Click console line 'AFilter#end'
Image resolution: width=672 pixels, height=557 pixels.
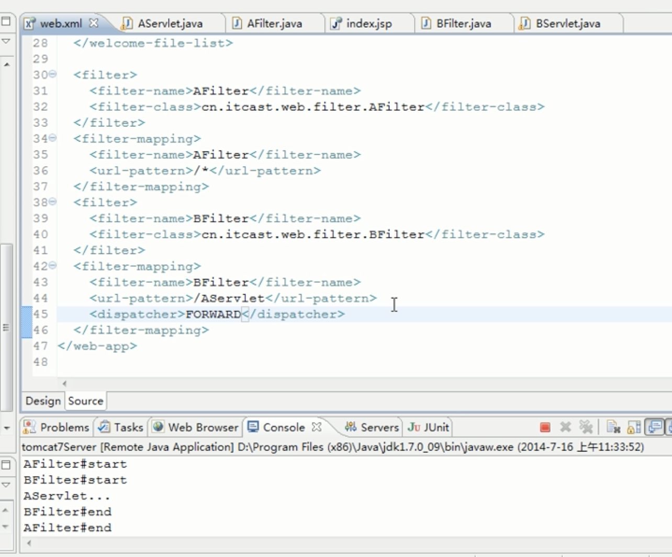tap(67, 528)
